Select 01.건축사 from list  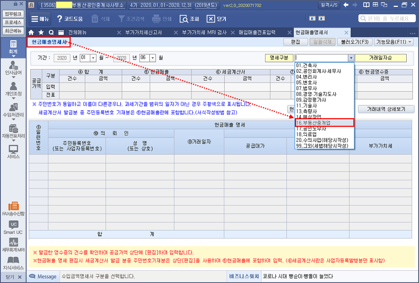(x=324, y=65)
